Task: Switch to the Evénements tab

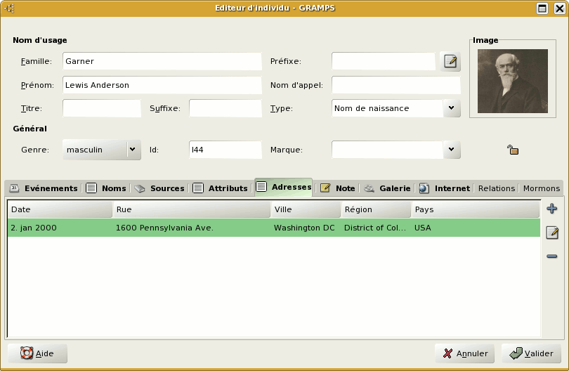Action: (44, 188)
